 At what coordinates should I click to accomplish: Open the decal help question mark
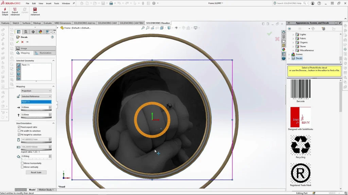[52, 37]
